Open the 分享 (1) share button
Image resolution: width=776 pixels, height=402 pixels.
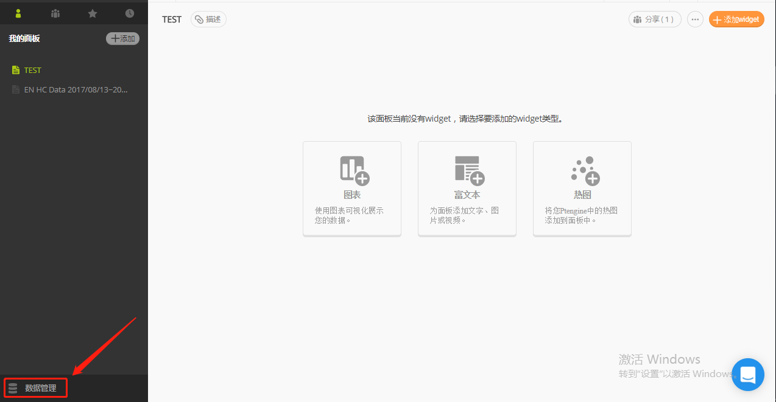tap(655, 19)
